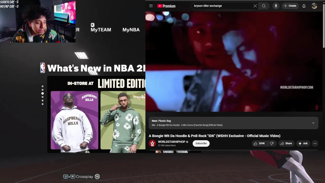Screen dimensions: 325x183
Task: Click the playlist mix title line
Action: coord(187,125)
